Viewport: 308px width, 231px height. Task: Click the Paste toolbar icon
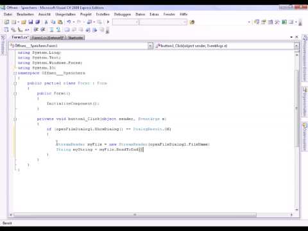[x=60, y=22]
